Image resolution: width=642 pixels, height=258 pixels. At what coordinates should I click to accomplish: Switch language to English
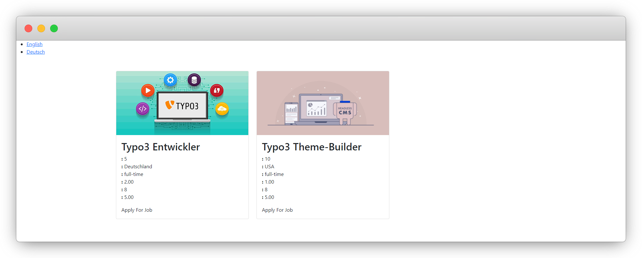[x=34, y=44]
